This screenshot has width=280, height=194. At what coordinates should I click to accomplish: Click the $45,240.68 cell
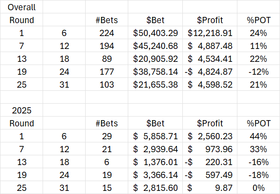pyautogui.click(x=155, y=46)
